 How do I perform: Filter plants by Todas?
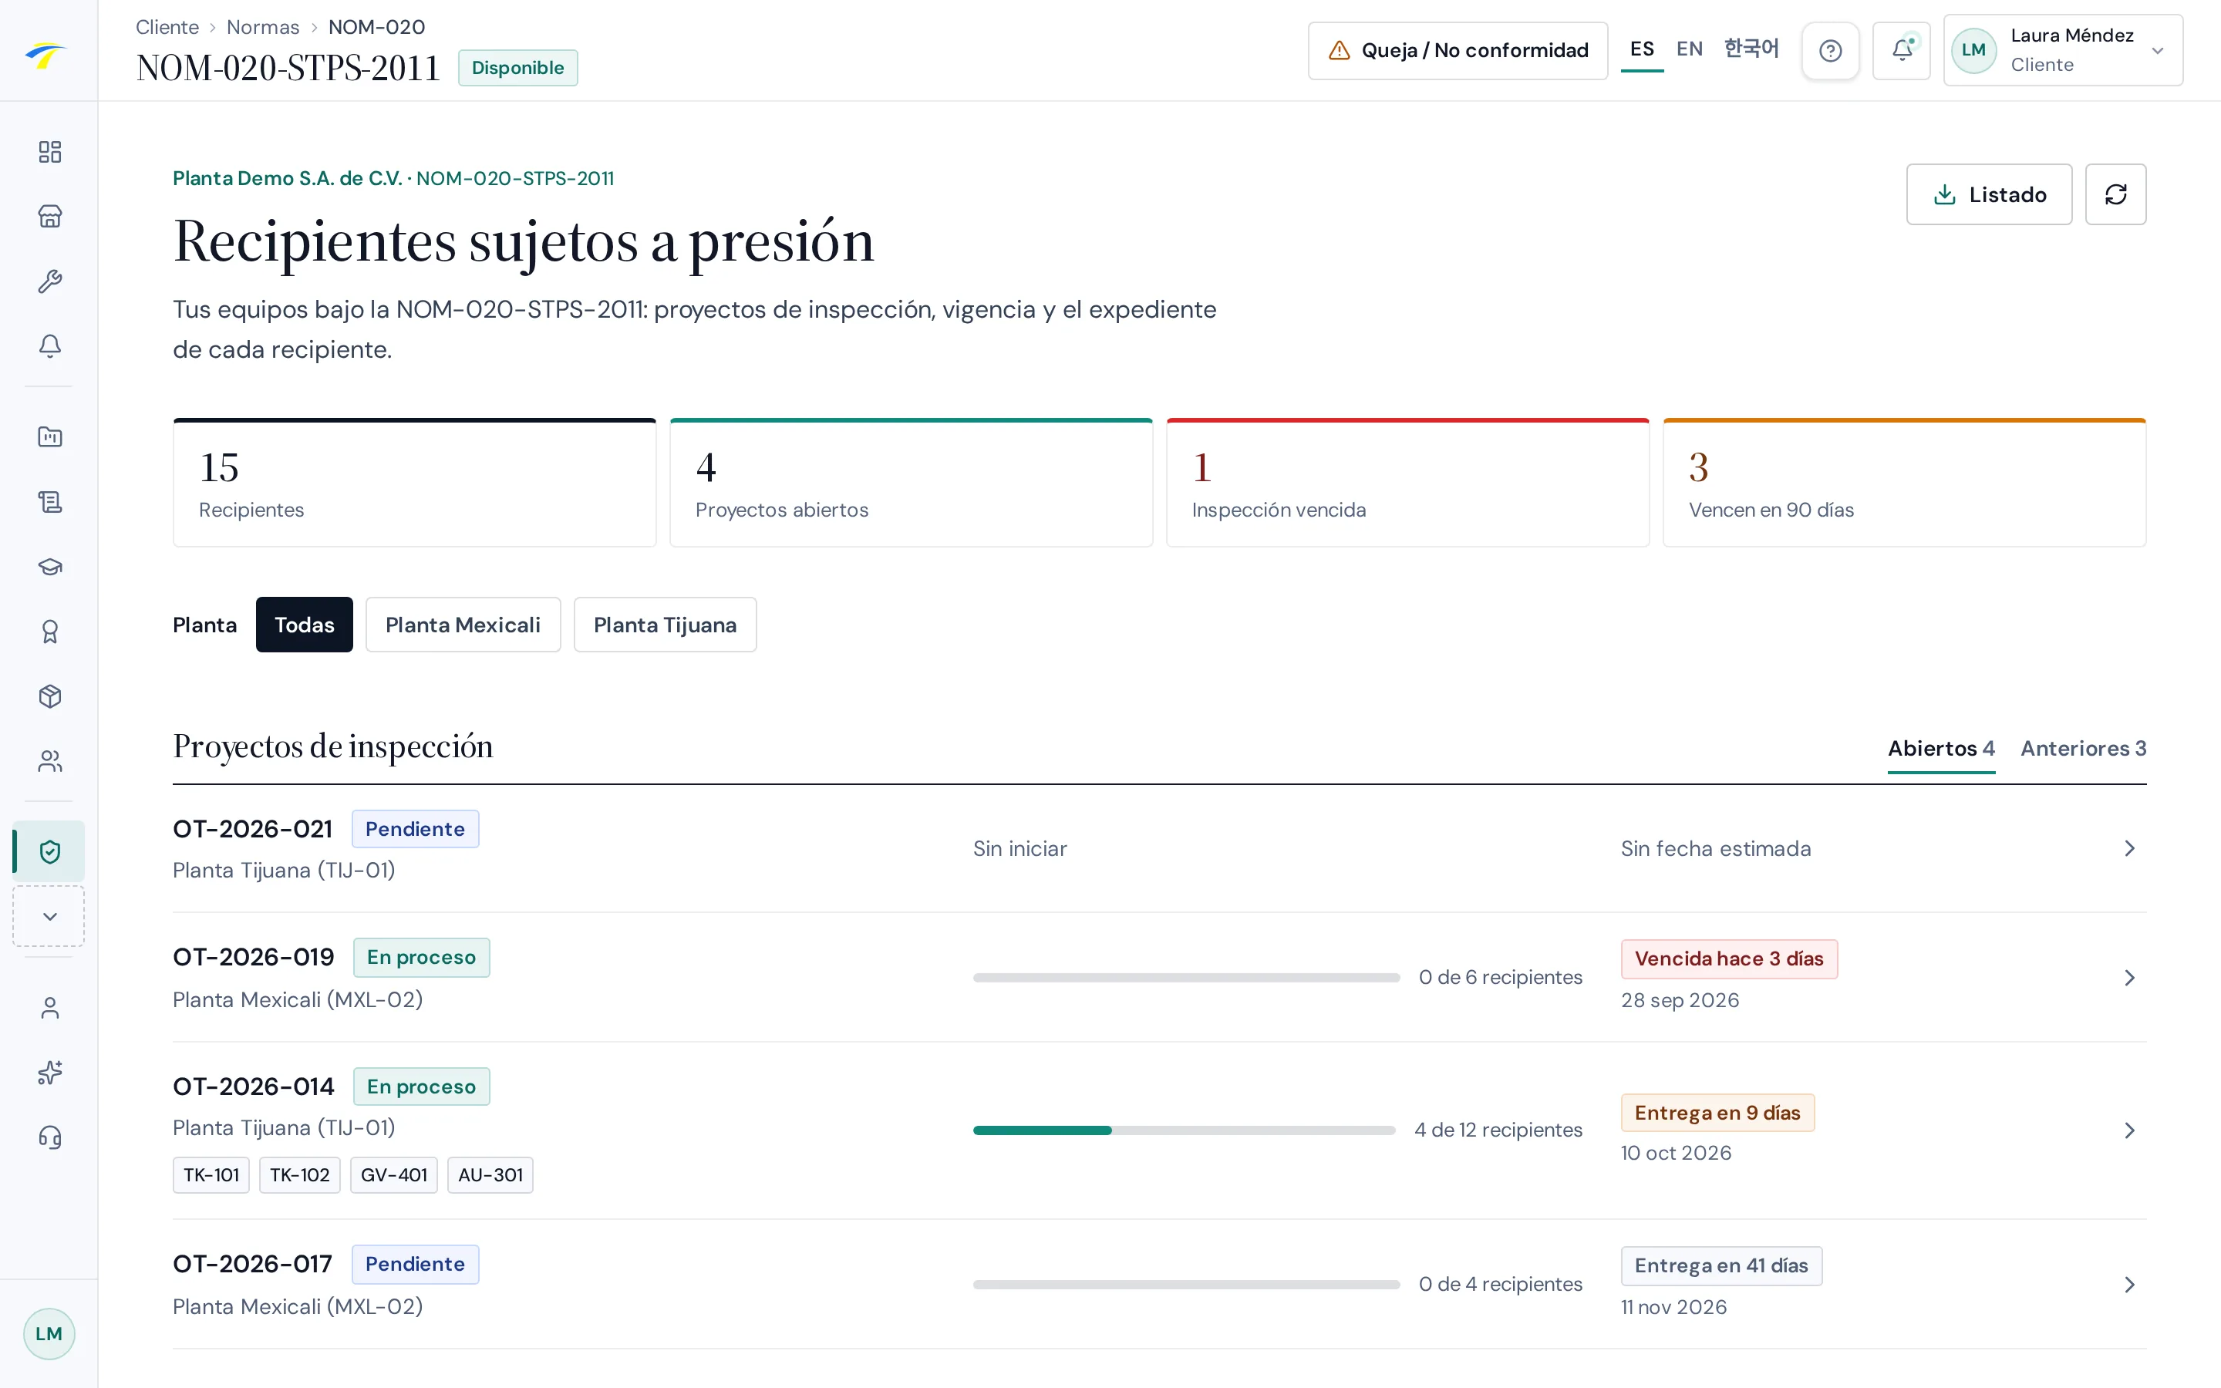coord(304,625)
